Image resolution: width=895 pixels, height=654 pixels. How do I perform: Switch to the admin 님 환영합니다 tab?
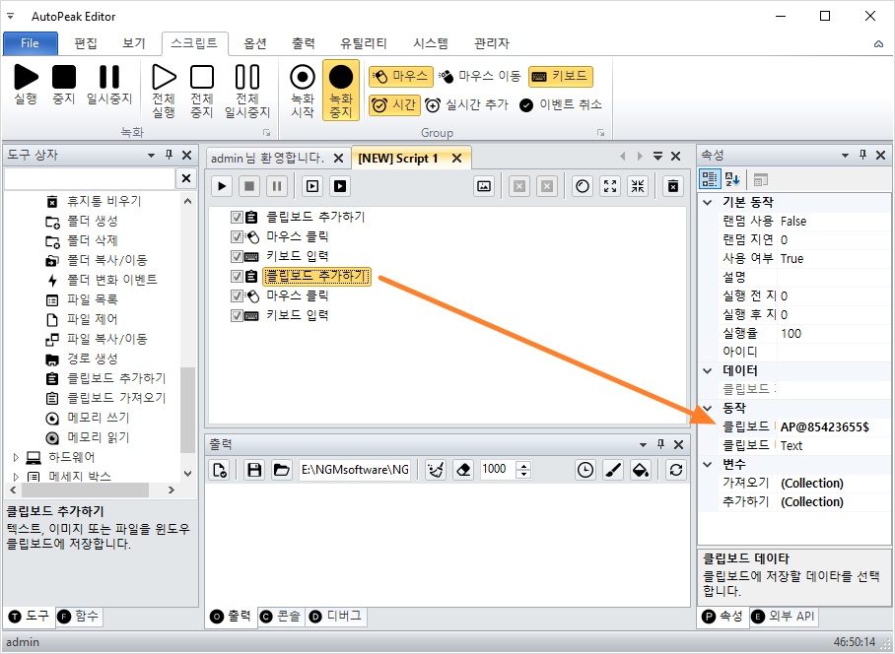[x=267, y=158]
